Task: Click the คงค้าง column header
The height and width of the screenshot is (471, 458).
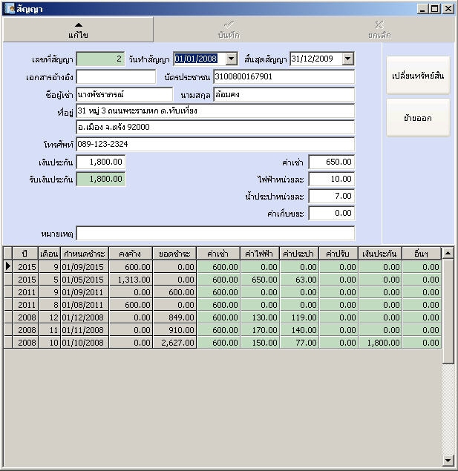Action: (131, 254)
